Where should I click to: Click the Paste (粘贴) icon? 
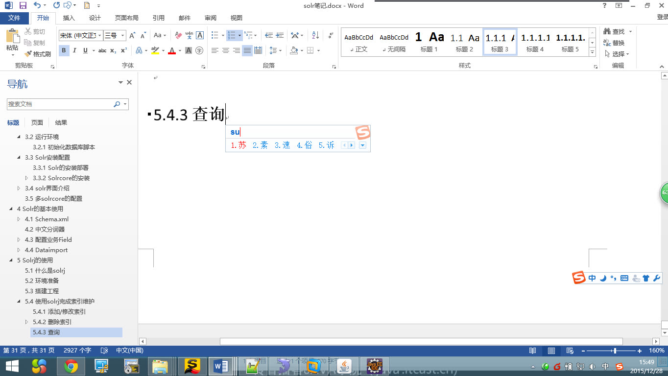[12, 37]
